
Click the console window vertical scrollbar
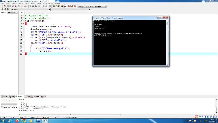tap(167, 43)
